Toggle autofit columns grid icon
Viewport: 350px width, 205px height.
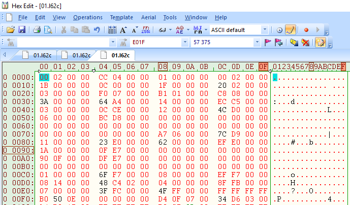tap(112, 29)
